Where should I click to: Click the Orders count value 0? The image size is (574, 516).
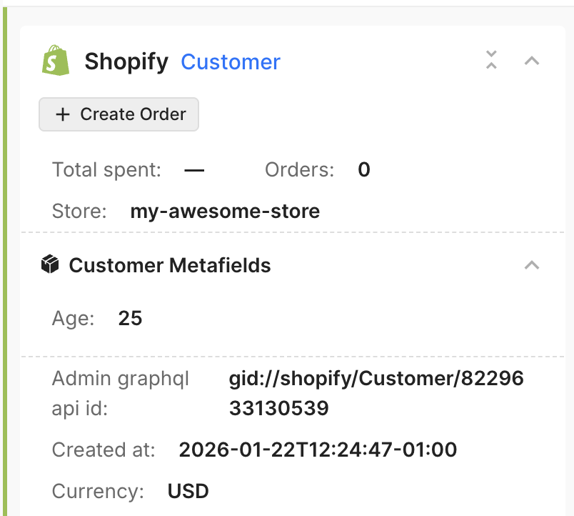(x=364, y=170)
